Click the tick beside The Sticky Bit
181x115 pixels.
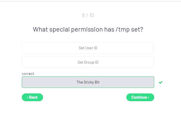tap(161, 82)
